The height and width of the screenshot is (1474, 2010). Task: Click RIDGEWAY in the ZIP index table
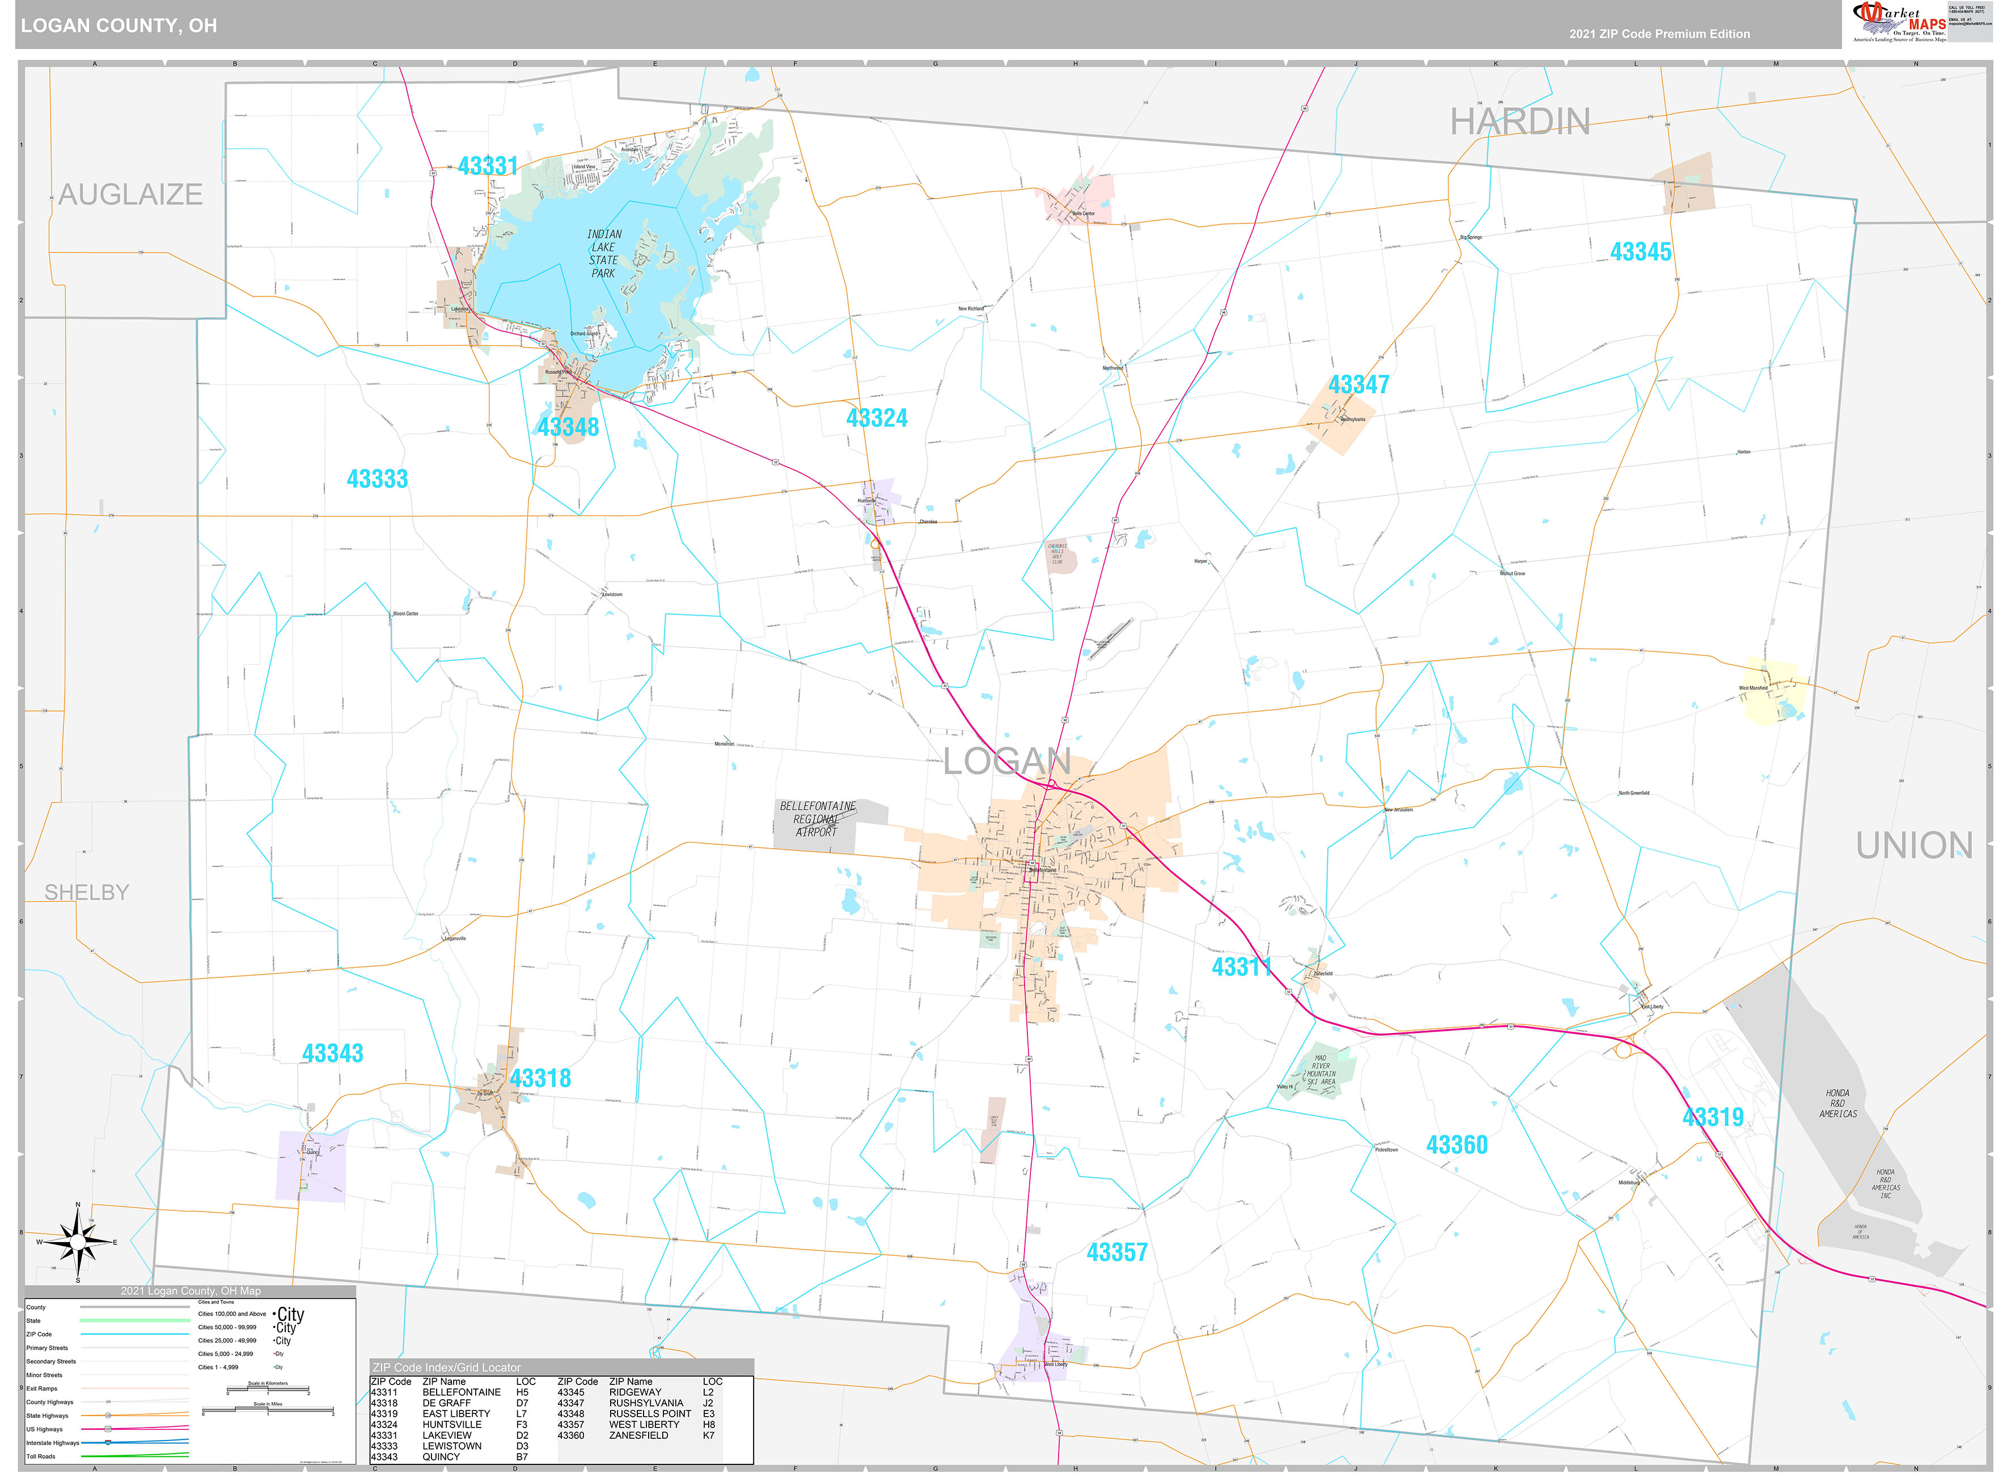(x=635, y=1392)
